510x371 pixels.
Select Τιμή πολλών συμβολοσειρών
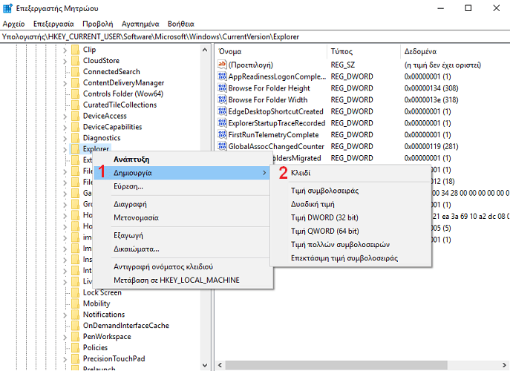pos(351,245)
